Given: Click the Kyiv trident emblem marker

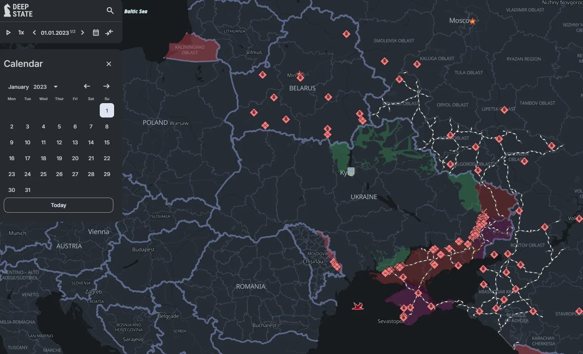Looking at the screenshot, I should tap(351, 172).
